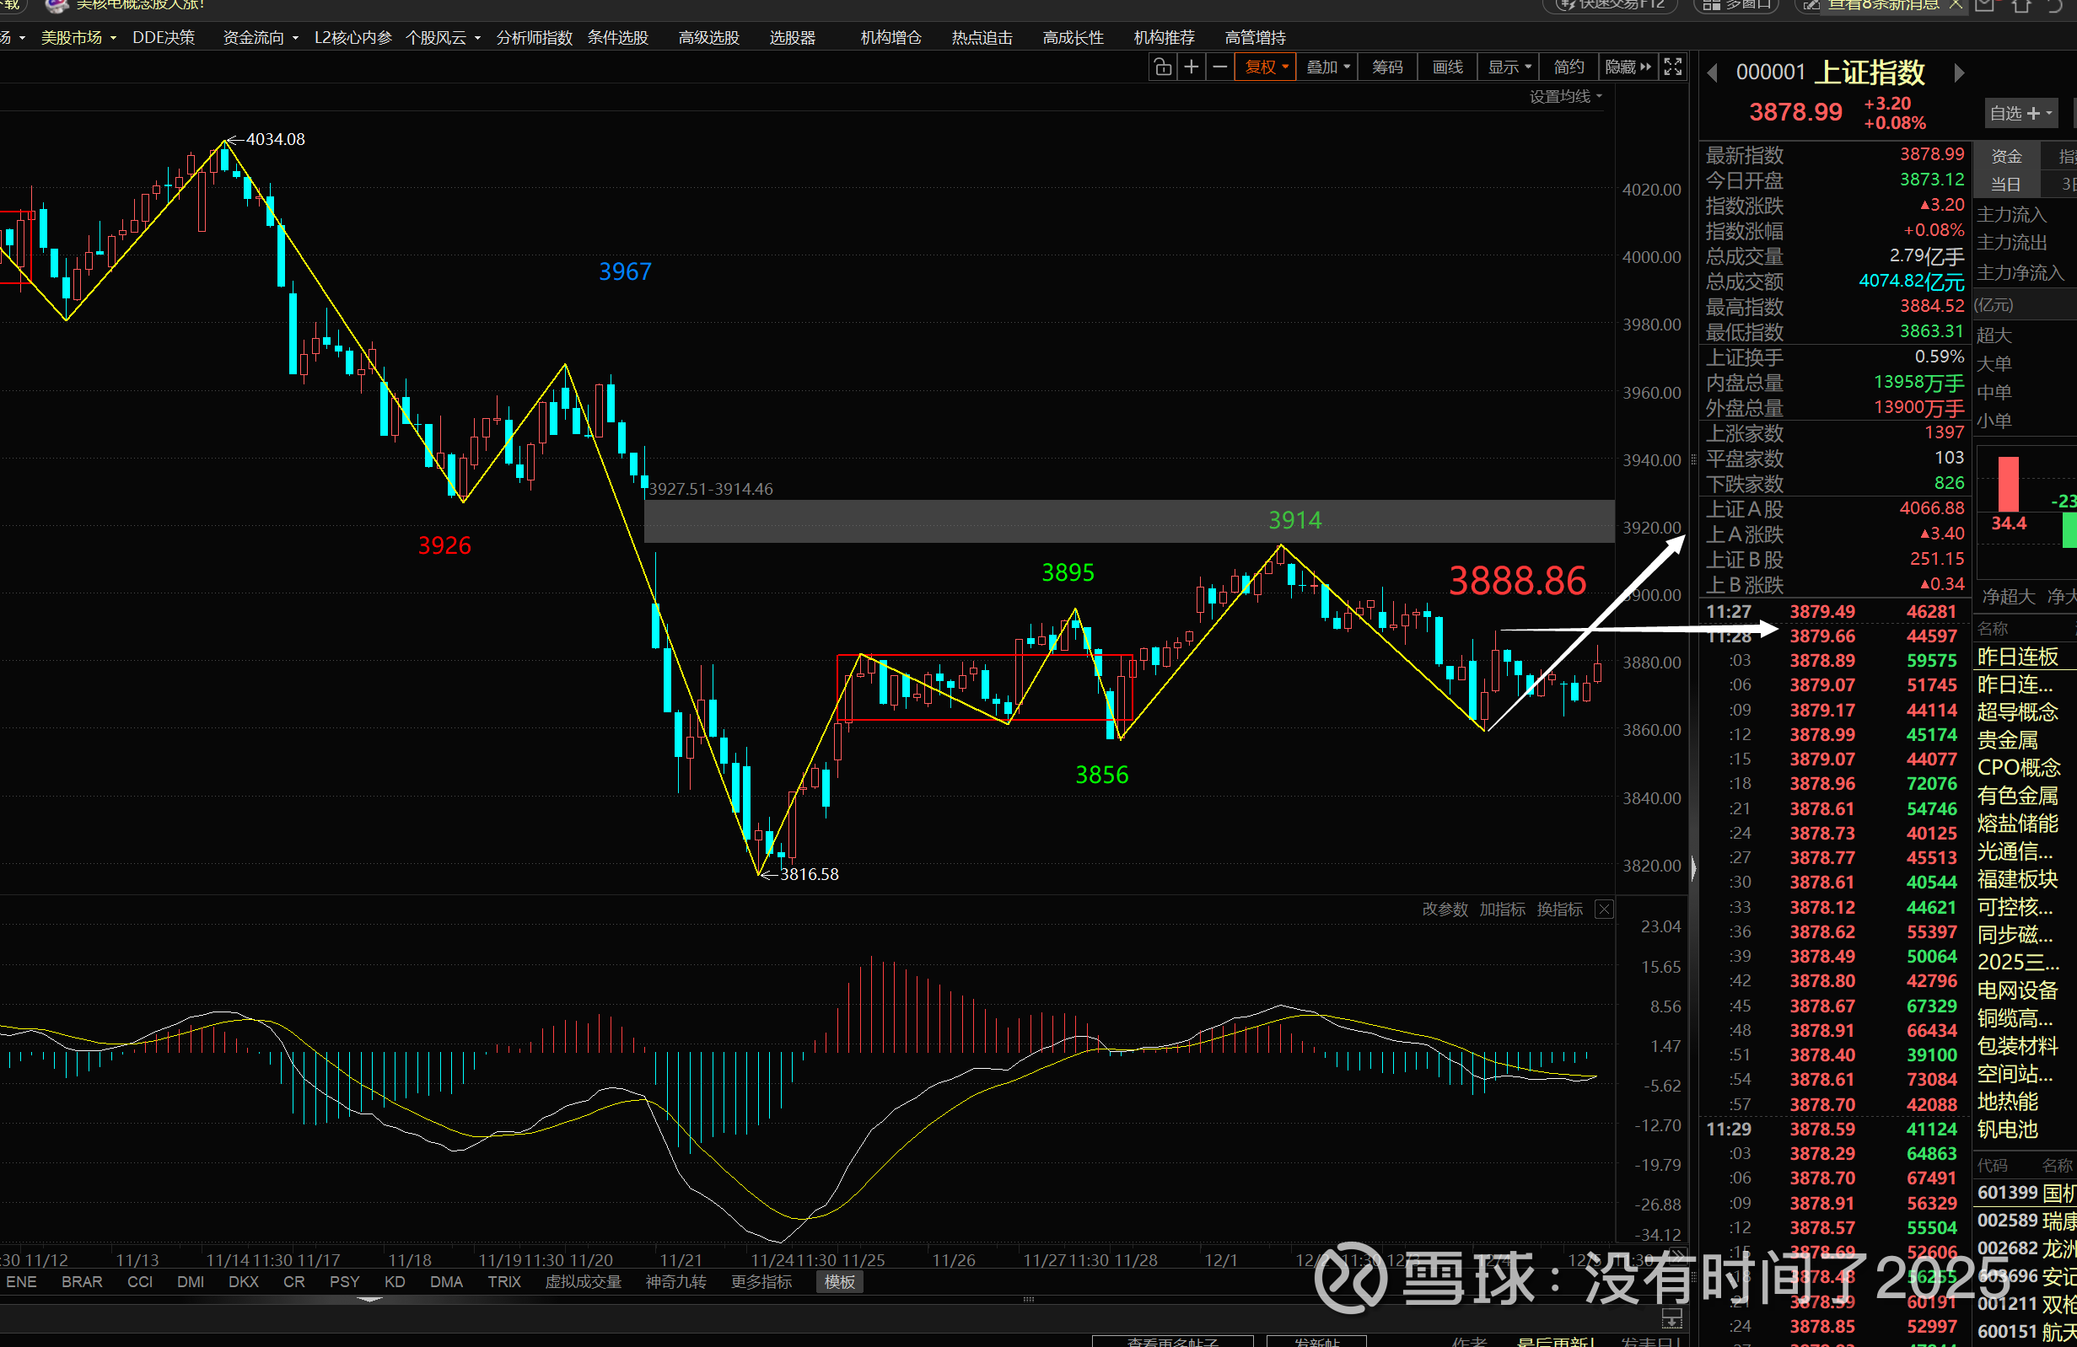This screenshot has width=2077, height=1347.
Task: Click the fullscreen expand icon
Action: coord(1672,67)
